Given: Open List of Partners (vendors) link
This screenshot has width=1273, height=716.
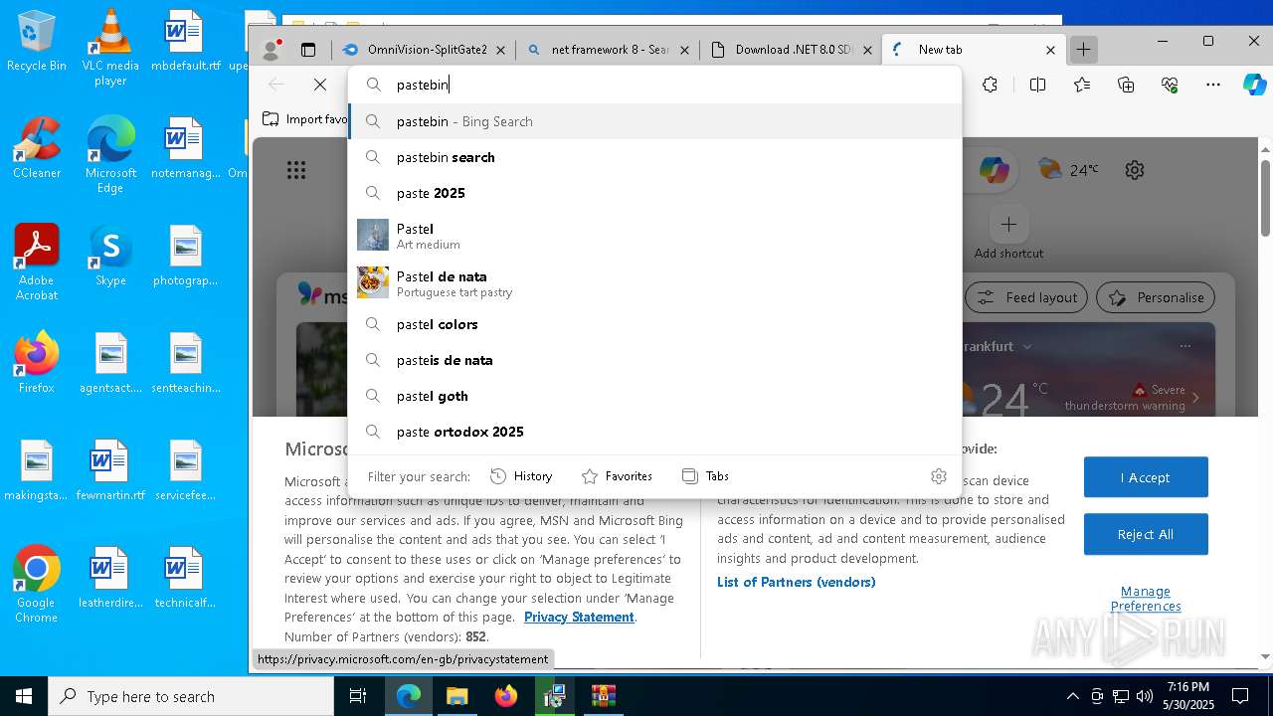Looking at the screenshot, I should coord(797,582).
